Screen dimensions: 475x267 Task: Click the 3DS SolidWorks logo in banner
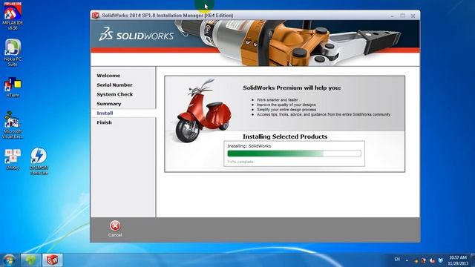pyautogui.click(x=137, y=34)
